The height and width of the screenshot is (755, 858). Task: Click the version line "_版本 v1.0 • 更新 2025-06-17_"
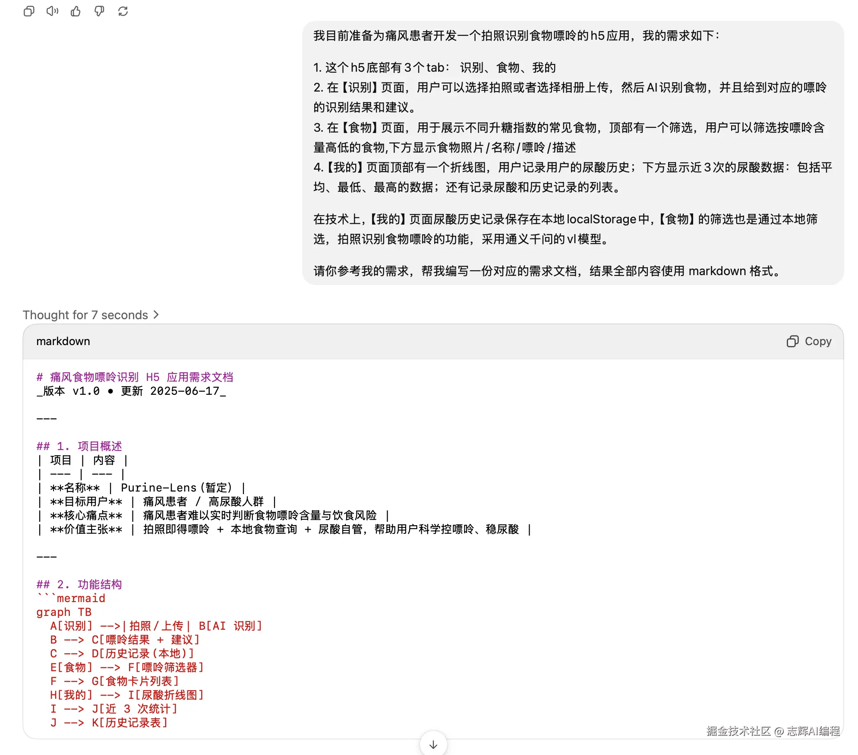tap(131, 391)
